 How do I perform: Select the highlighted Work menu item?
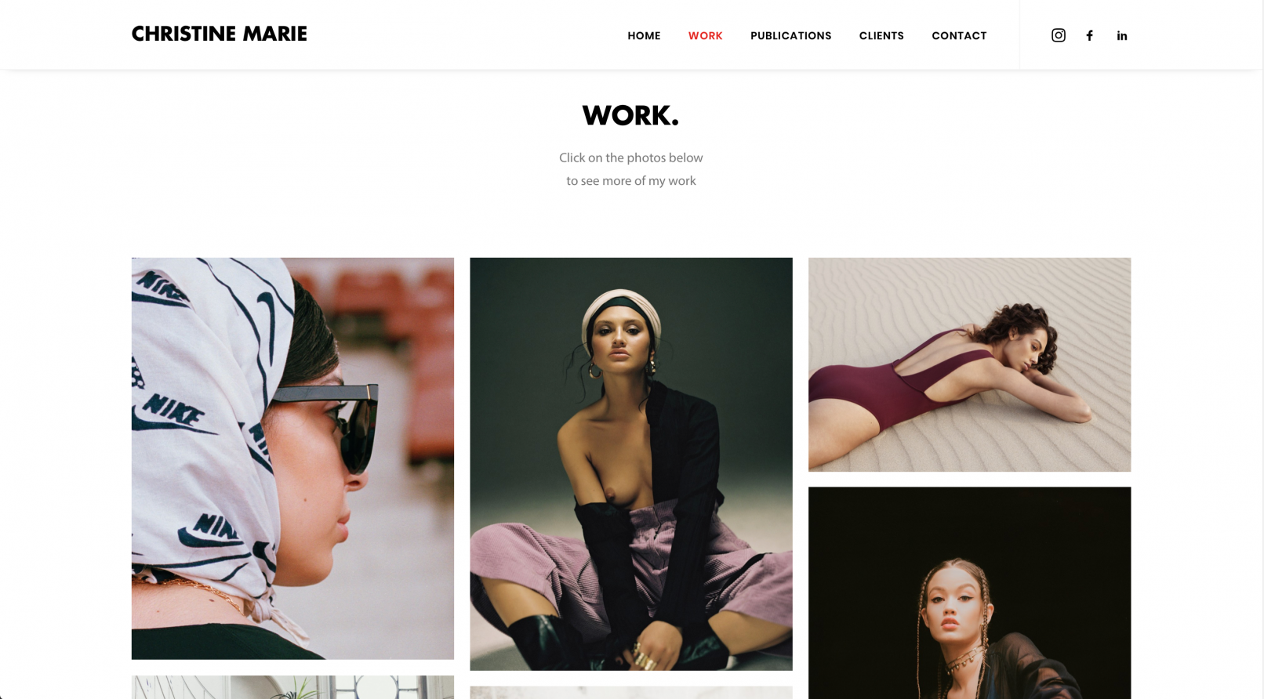tap(706, 35)
